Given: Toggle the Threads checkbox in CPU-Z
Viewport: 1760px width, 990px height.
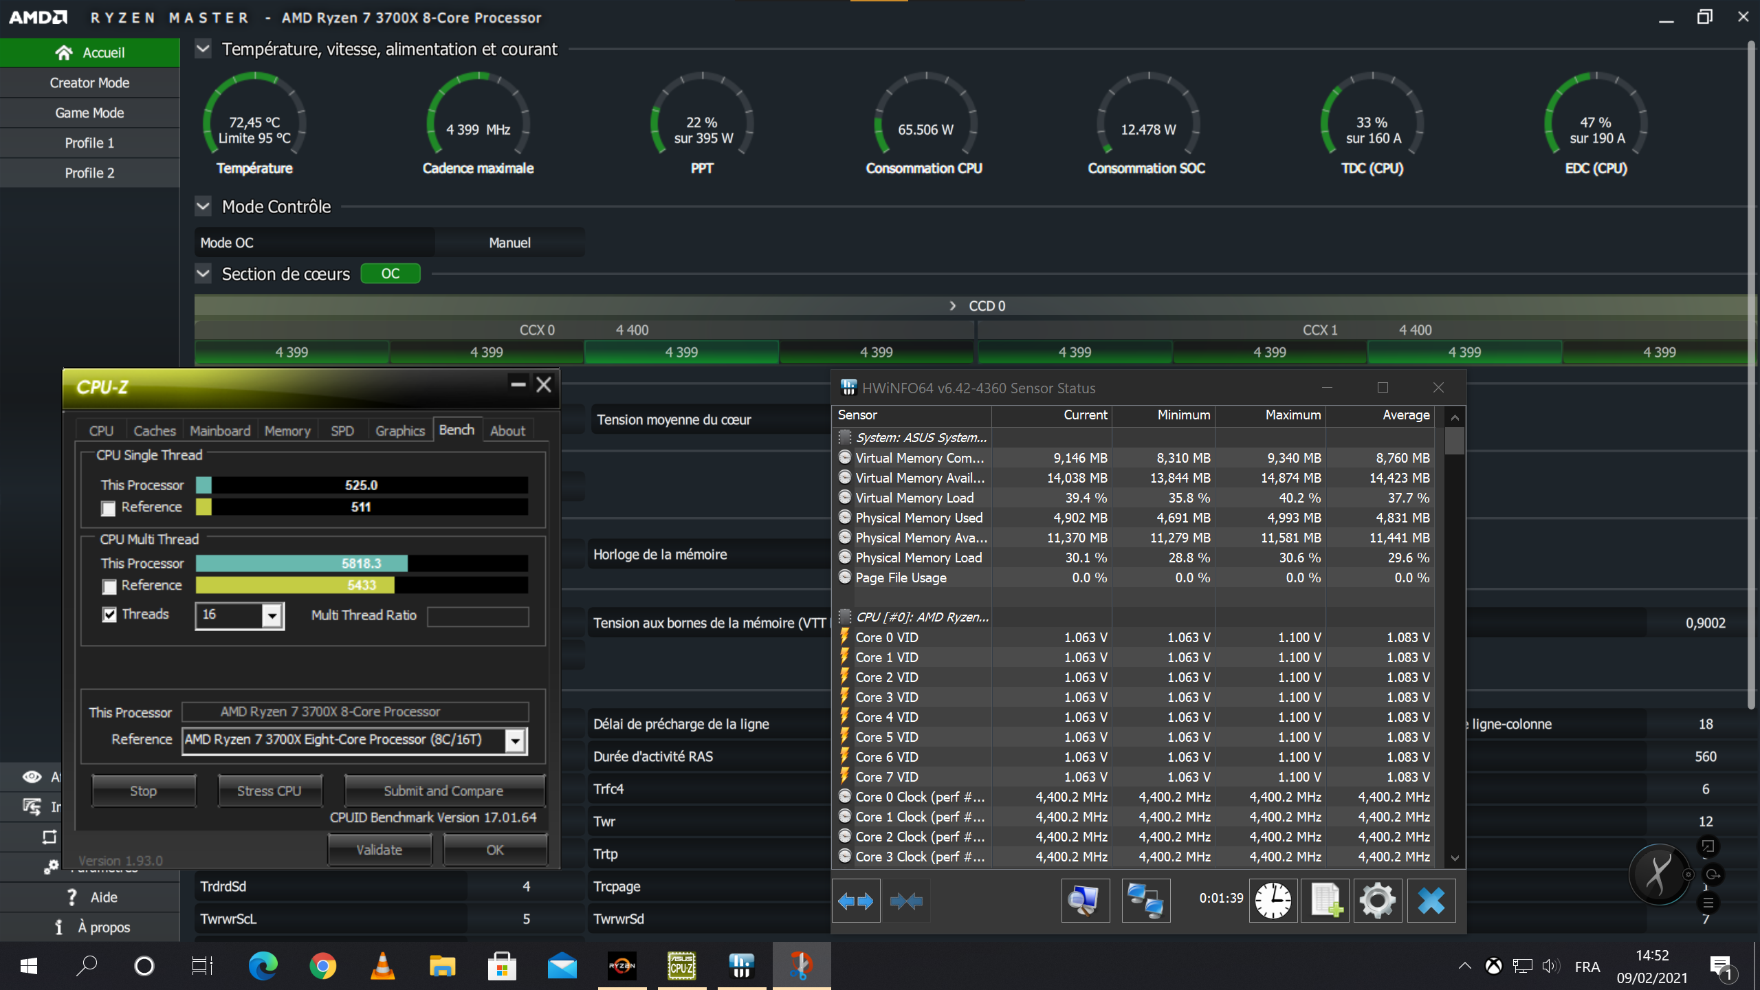Looking at the screenshot, I should 109,615.
